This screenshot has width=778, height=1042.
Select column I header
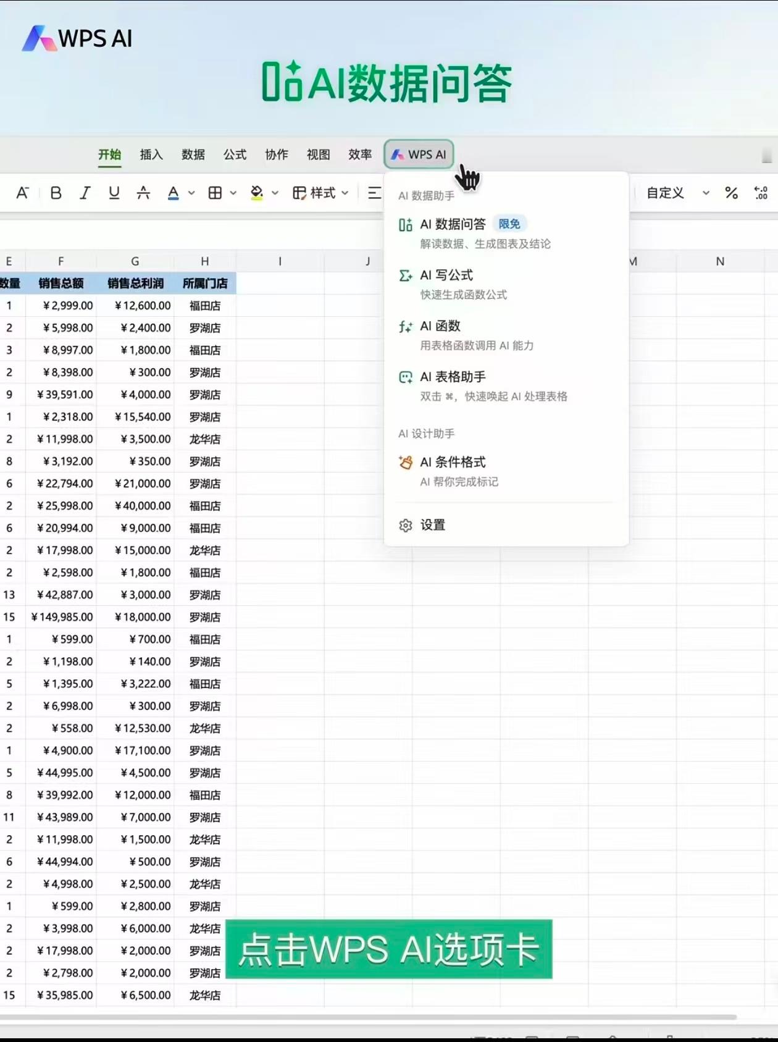[280, 261]
